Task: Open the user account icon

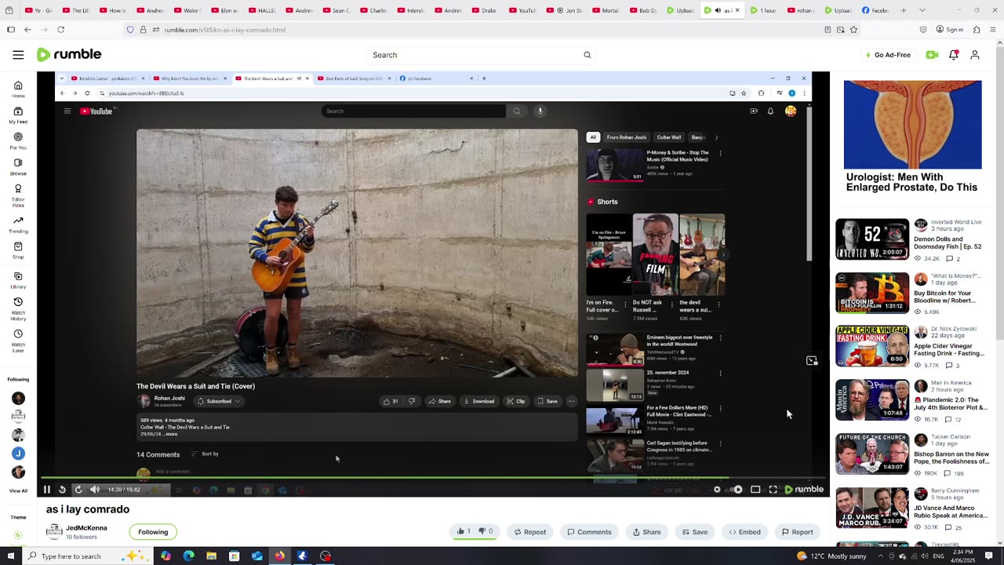Action: click(x=975, y=55)
